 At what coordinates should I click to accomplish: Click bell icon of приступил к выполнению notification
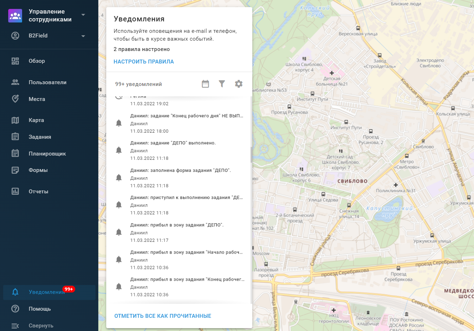tap(119, 205)
